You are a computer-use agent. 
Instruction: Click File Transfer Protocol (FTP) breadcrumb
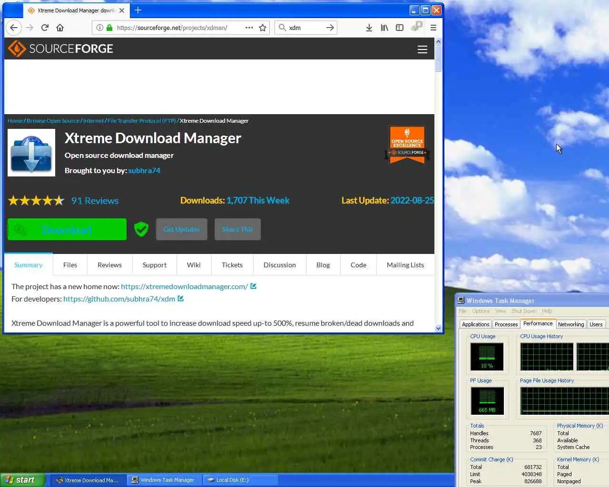pyautogui.click(x=141, y=121)
